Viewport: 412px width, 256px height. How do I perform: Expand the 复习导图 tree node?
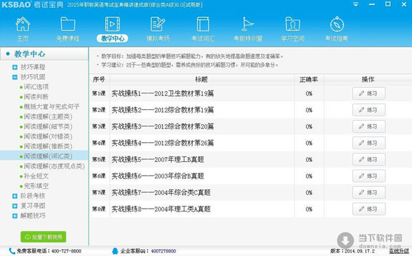(15, 206)
